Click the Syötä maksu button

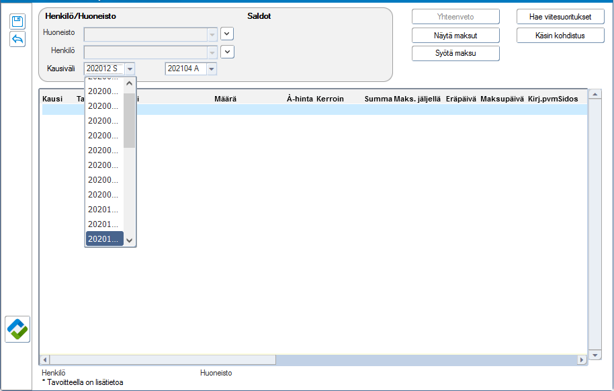pos(455,53)
